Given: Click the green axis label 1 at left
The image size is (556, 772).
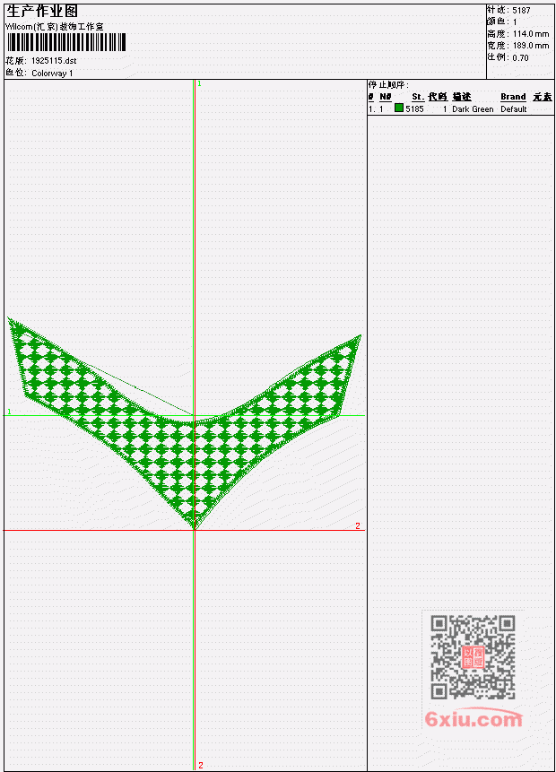Looking at the screenshot, I should tap(9, 412).
